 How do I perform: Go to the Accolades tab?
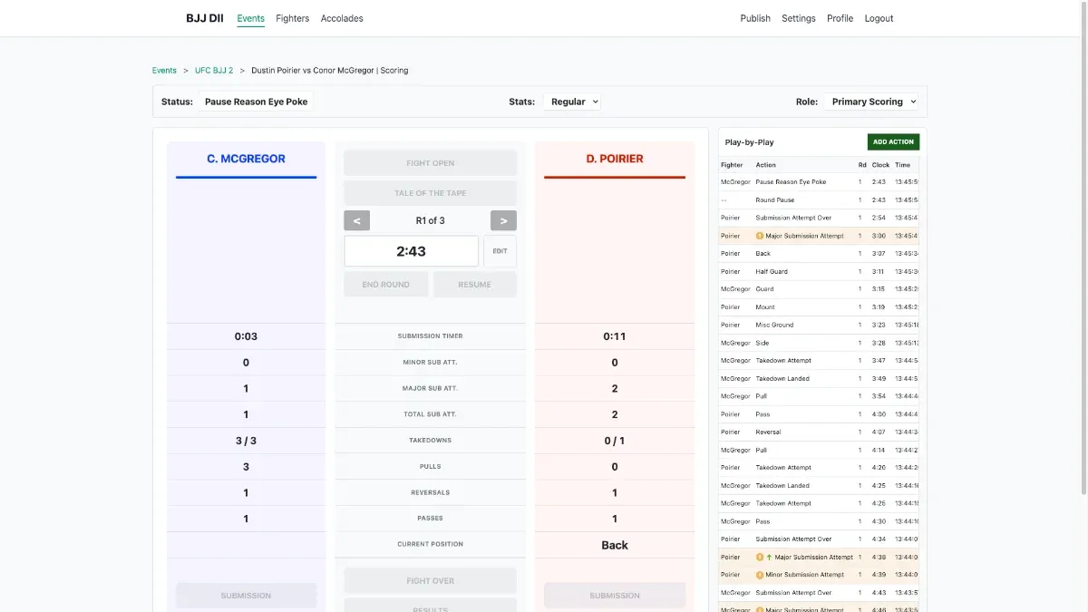tap(342, 18)
